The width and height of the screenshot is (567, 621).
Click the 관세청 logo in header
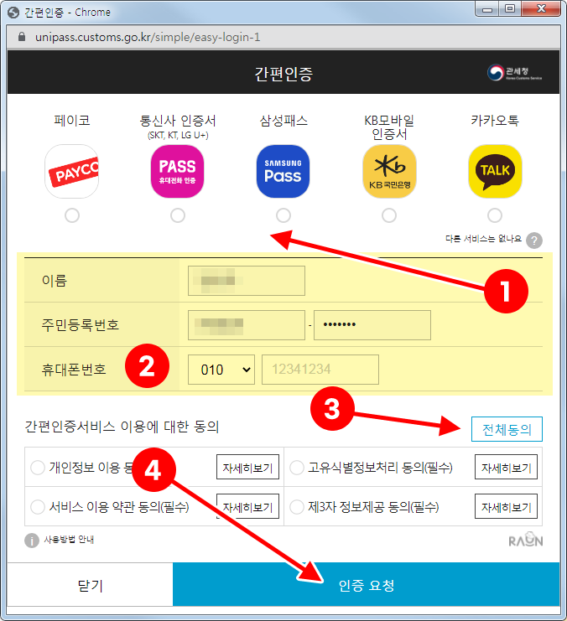click(514, 72)
